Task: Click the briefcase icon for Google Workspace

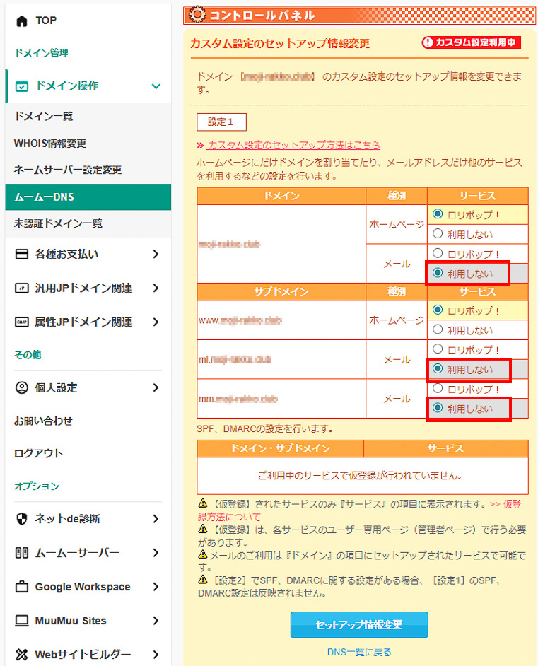Action: pos(22,588)
